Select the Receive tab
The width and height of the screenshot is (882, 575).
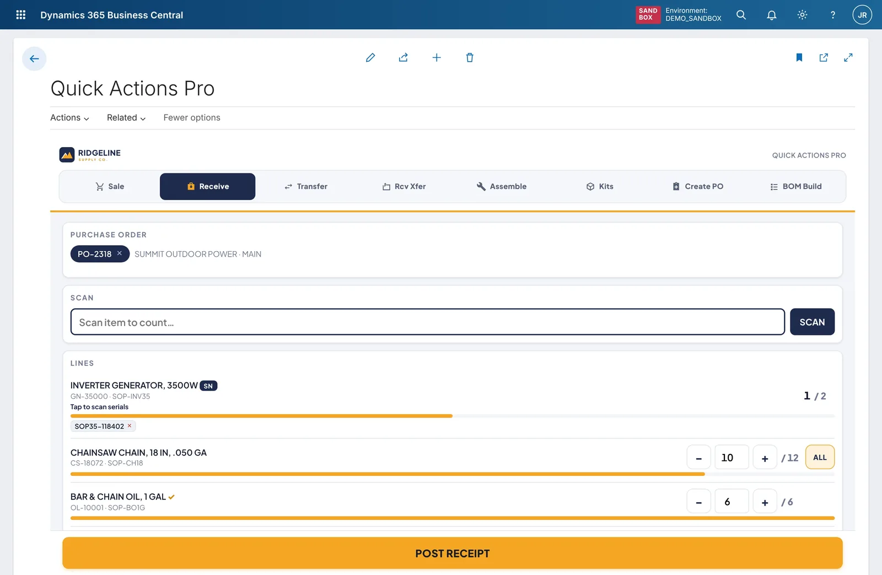(x=207, y=187)
